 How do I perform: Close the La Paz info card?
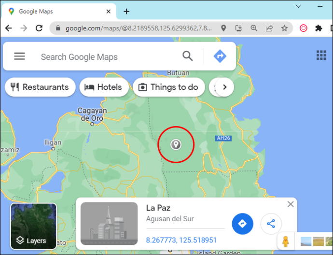tap(291, 204)
